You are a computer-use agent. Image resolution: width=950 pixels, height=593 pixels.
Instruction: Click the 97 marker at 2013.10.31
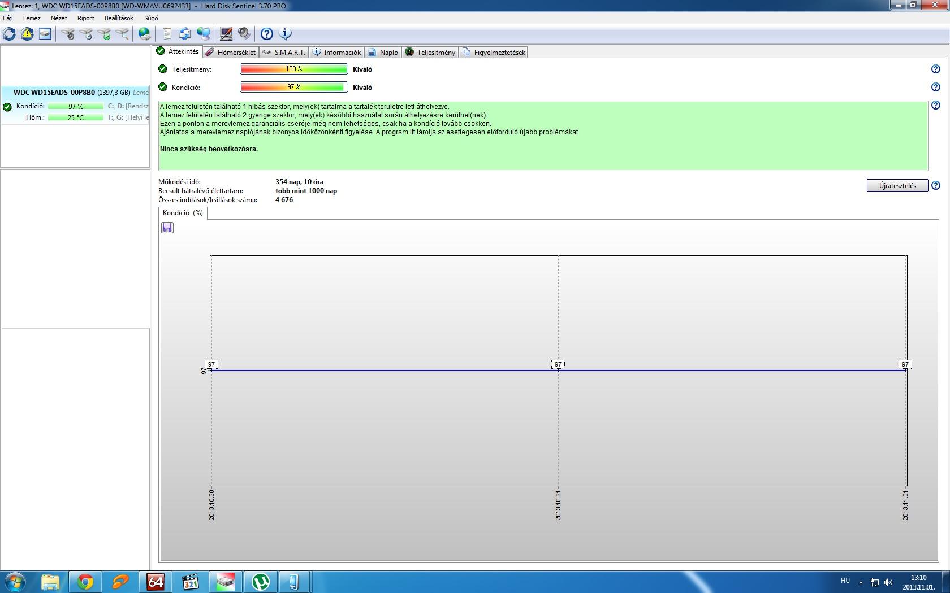click(558, 364)
